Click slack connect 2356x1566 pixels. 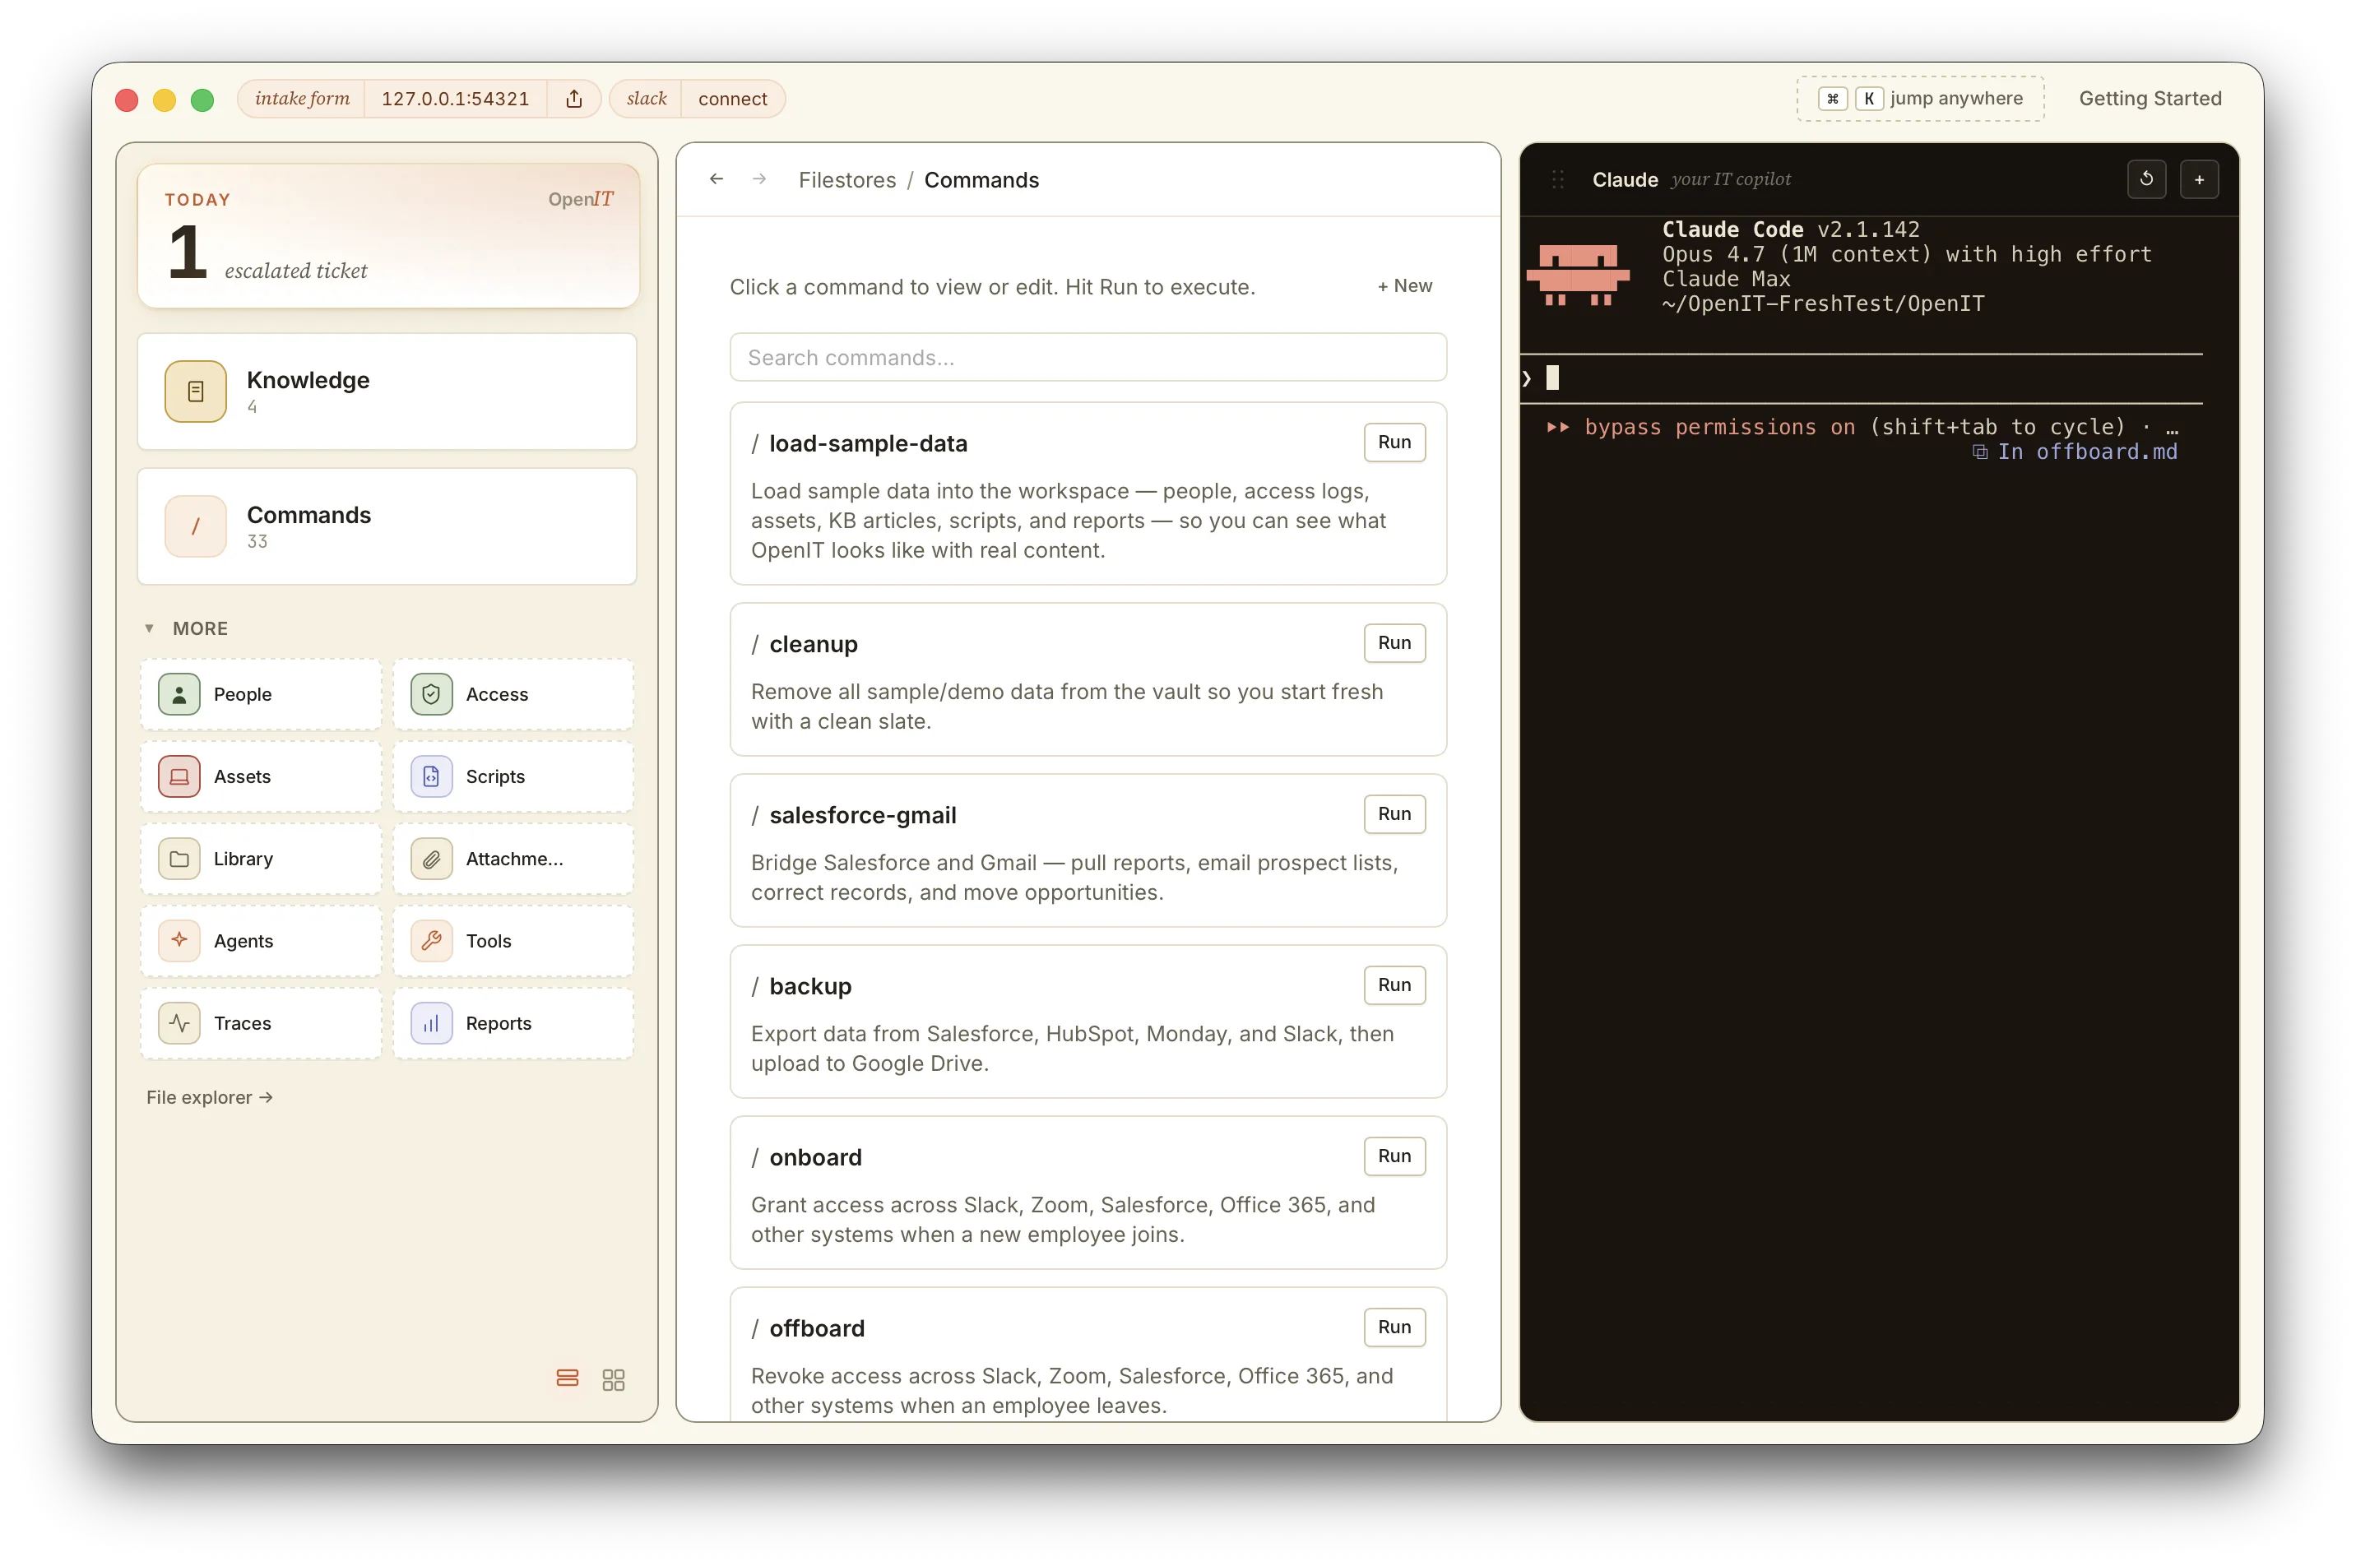(732, 98)
